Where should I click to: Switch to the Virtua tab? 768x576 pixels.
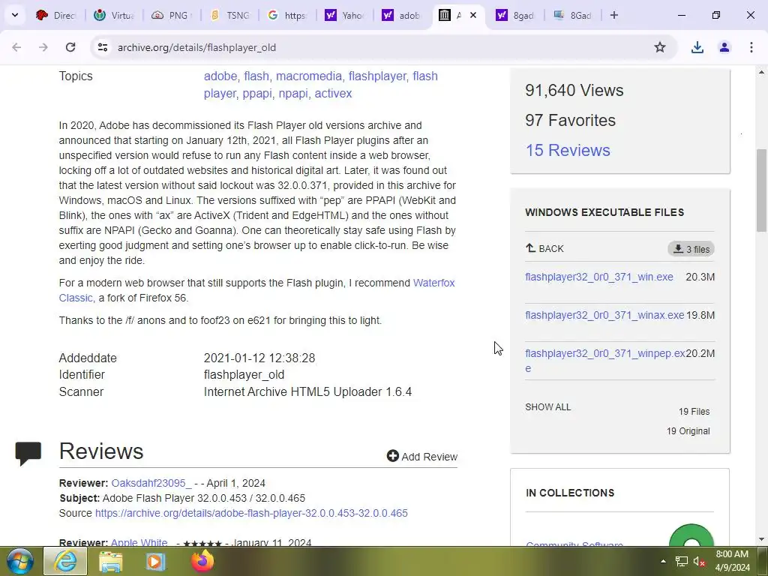(113, 15)
